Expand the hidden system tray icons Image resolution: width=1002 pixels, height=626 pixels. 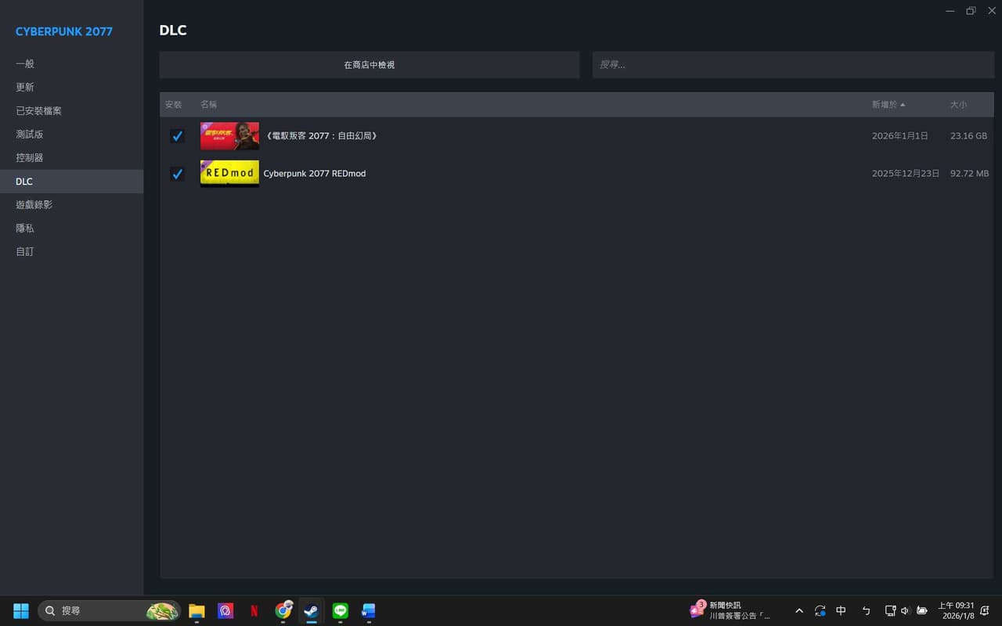[x=799, y=610]
